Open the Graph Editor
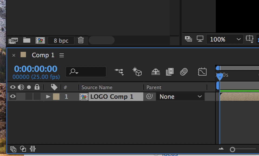The image size is (259, 156). (x=202, y=72)
